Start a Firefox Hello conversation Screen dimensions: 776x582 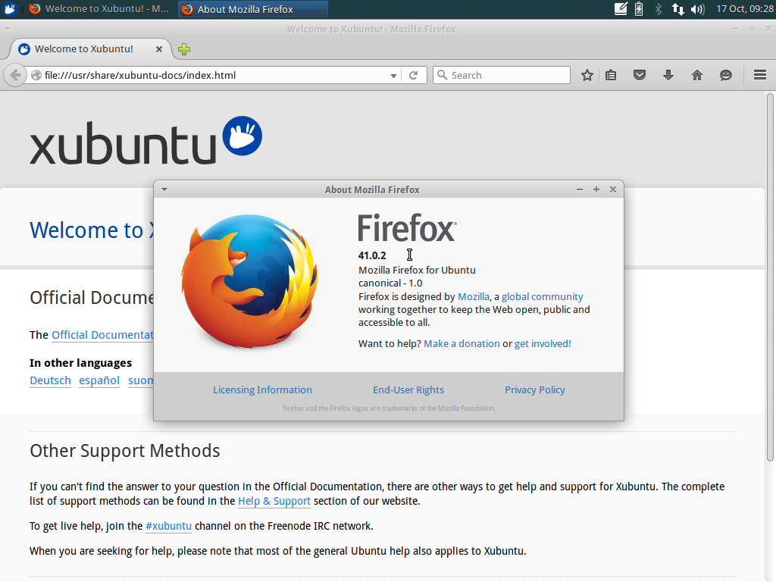click(x=725, y=75)
